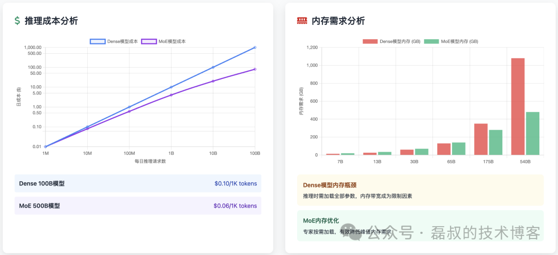The width and height of the screenshot is (558, 255).
Task: Click the green MoE bar for 175B
Action: pos(495,142)
